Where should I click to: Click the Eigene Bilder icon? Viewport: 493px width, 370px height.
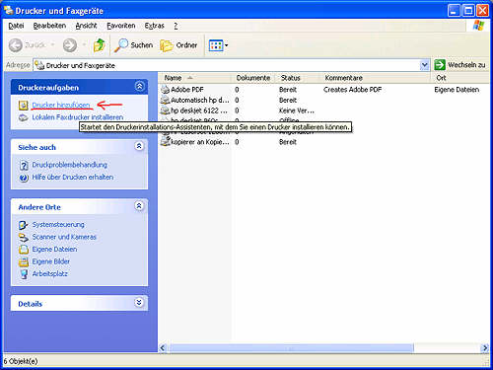[x=24, y=261]
